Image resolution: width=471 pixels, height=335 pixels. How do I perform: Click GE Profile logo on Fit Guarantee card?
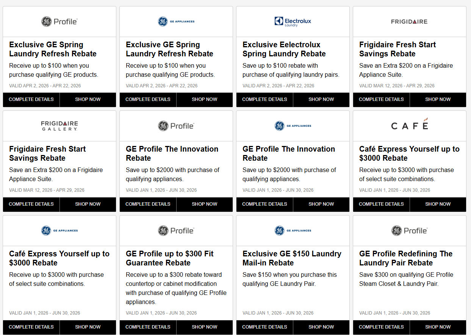point(176,230)
